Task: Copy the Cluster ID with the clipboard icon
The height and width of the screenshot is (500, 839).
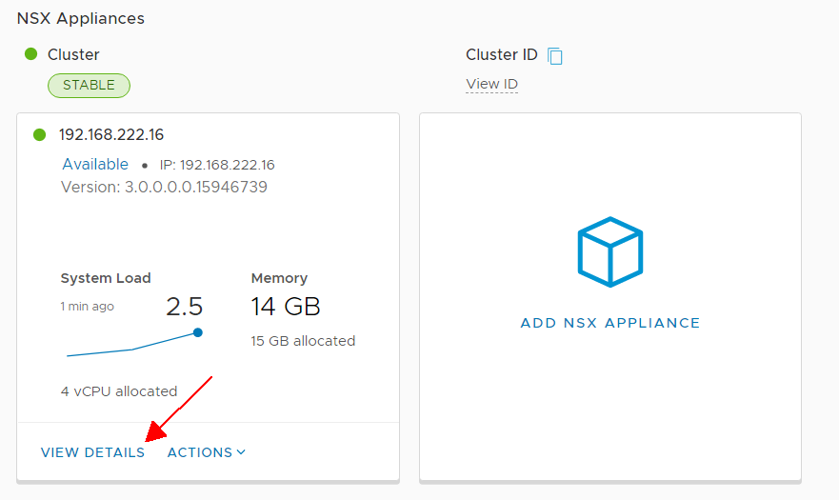Action: [x=555, y=55]
